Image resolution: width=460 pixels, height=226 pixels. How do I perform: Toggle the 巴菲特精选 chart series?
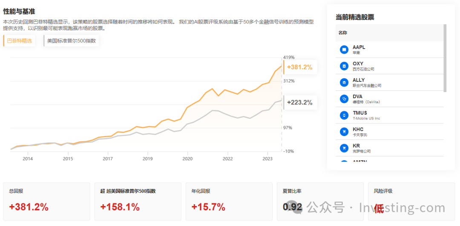point(19,41)
